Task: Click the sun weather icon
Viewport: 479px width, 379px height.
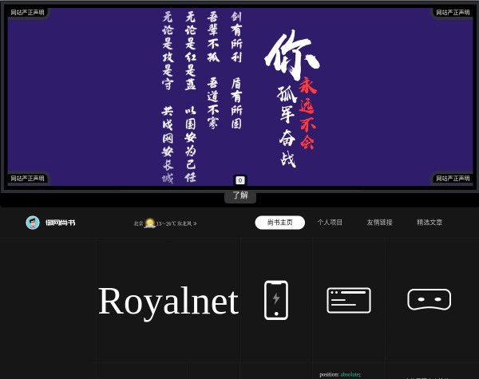Action: tap(149, 223)
